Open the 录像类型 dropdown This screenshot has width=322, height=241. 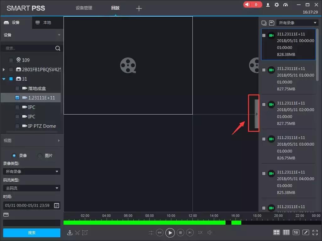[31, 172]
